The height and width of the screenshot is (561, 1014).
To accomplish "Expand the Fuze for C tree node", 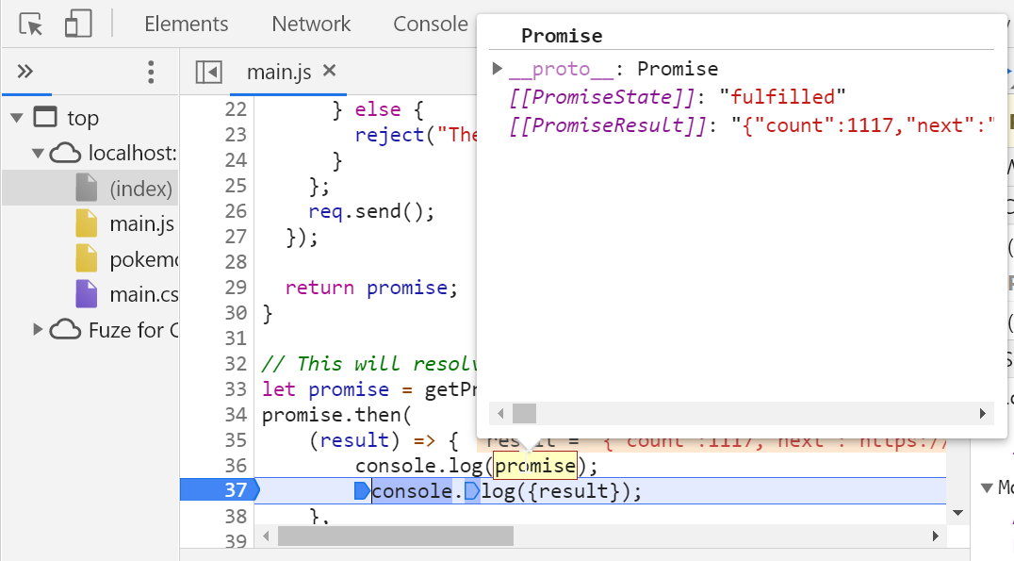I will pyautogui.click(x=38, y=329).
